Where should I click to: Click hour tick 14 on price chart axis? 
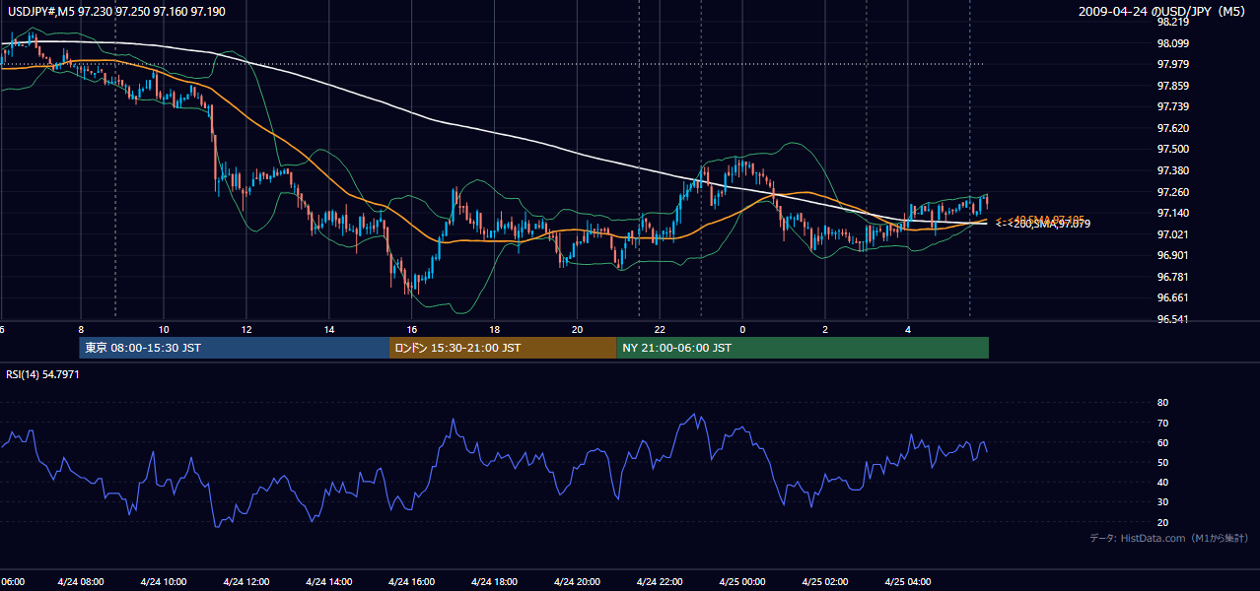[x=329, y=329]
